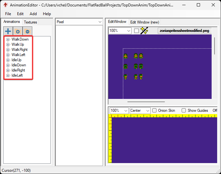The width and height of the screenshot is (221, 174).
Task: Click the AnimationEditor app icon in title bar
Action: (5, 5)
